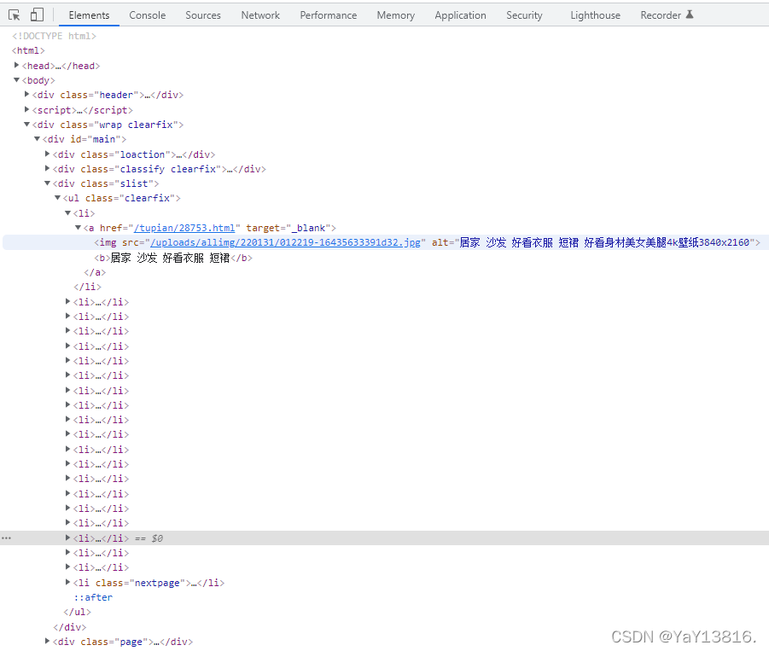Select the img element row
The height and width of the screenshot is (651, 769).
[384, 242]
